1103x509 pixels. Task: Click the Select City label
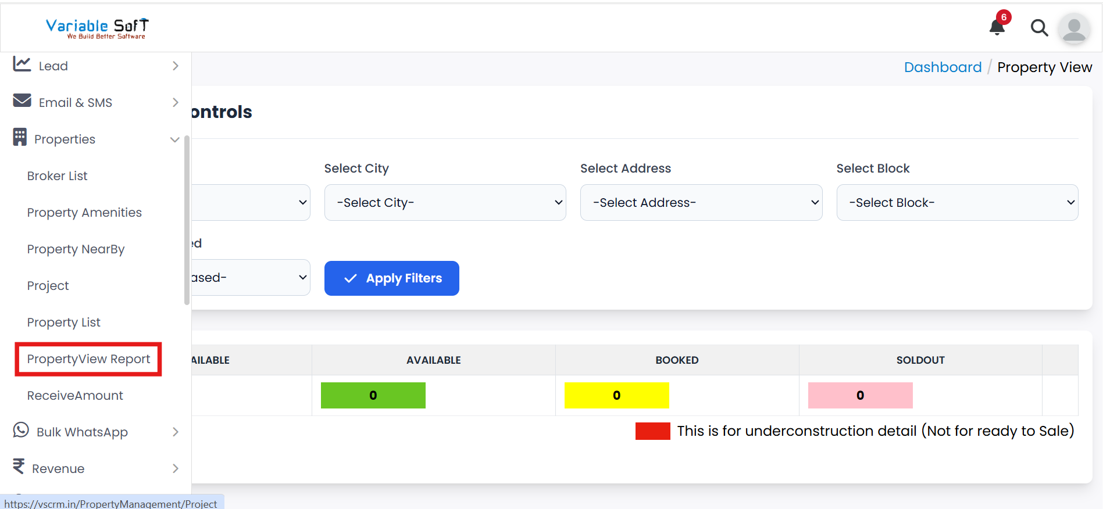[x=356, y=169]
